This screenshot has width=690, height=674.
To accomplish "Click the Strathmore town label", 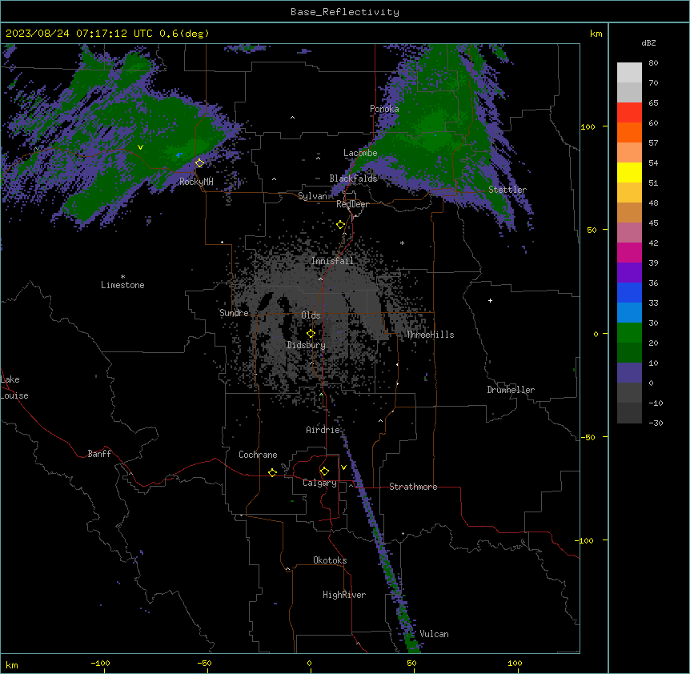I will (413, 487).
